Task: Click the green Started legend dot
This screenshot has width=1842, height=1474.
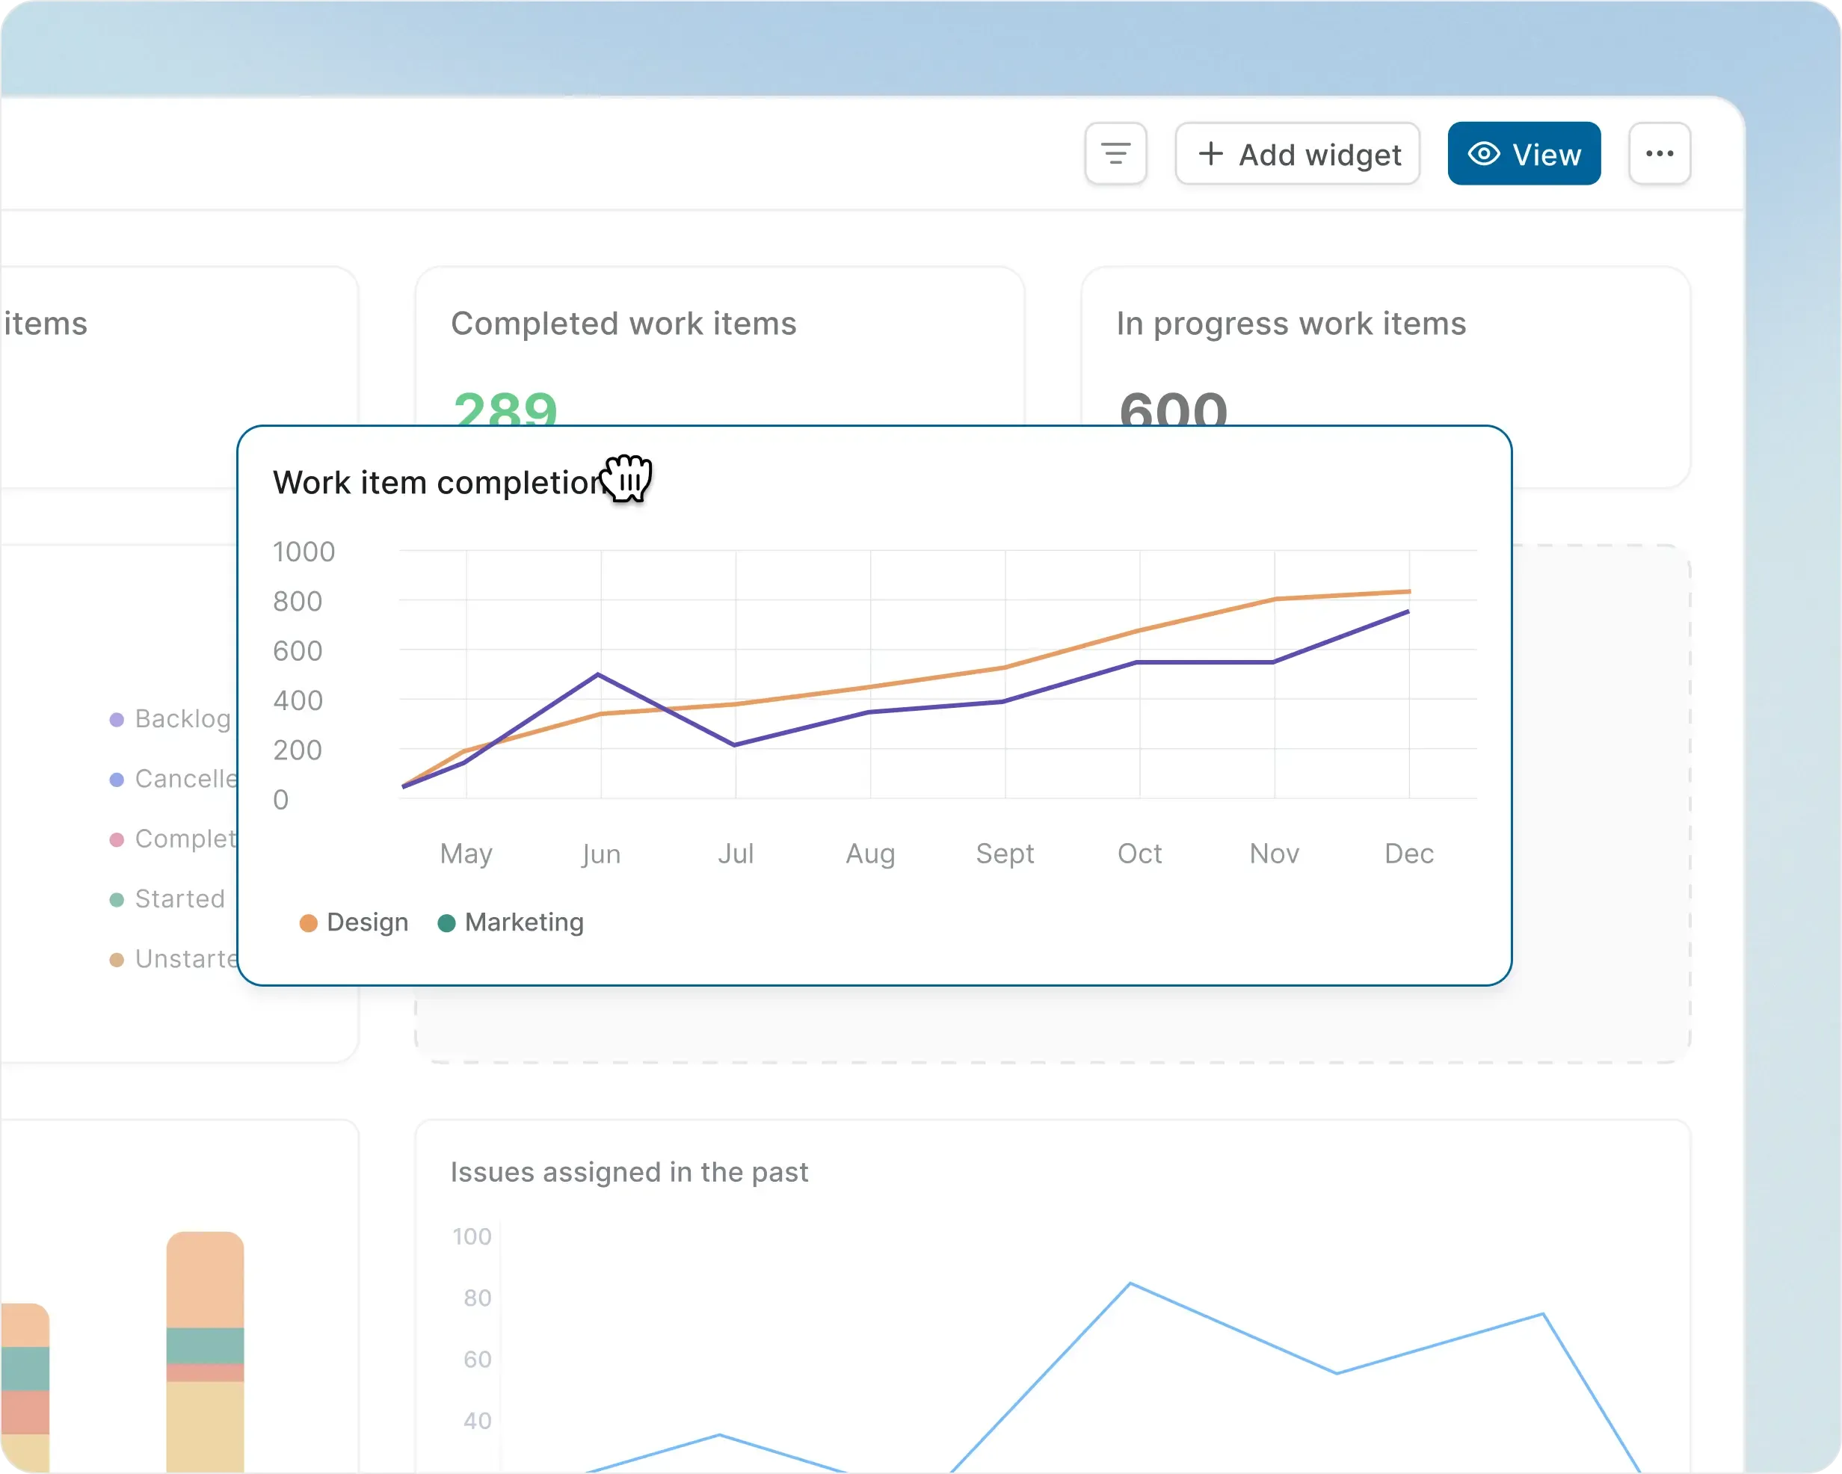Action: point(116,899)
